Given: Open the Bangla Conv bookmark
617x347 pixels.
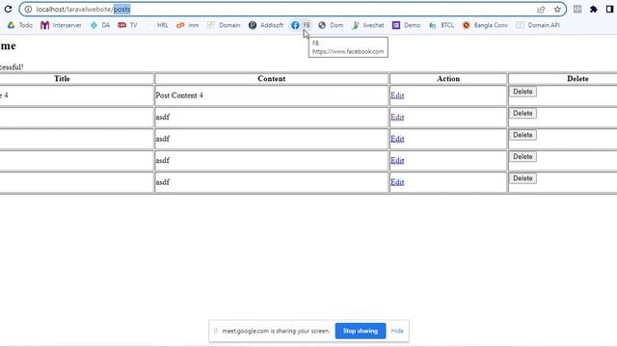Looking at the screenshot, I should click(x=485, y=25).
